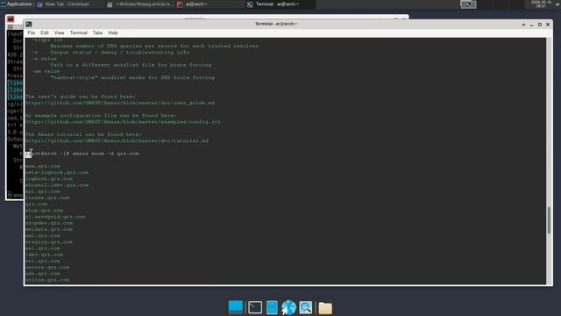The width and height of the screenshot is (561, 316).
Task: Click the 'secure.qrz.com' output line
Action: [x=47, y=267]
